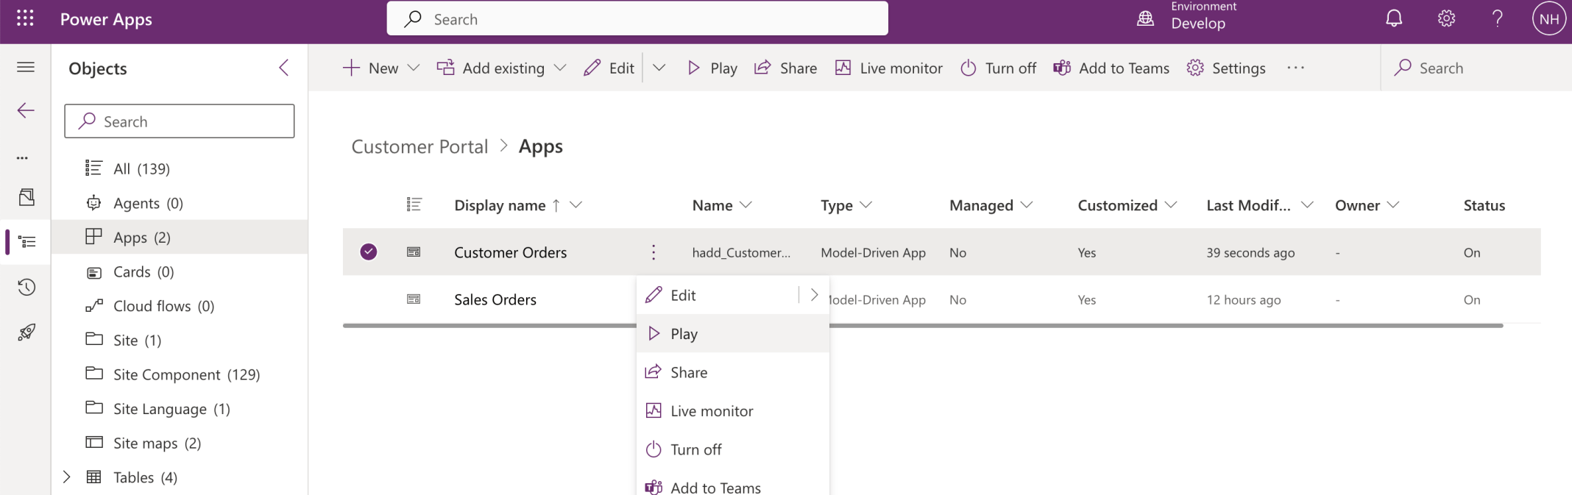Open the notifications bell
Screen dimensions: 1572x495
1393,19
